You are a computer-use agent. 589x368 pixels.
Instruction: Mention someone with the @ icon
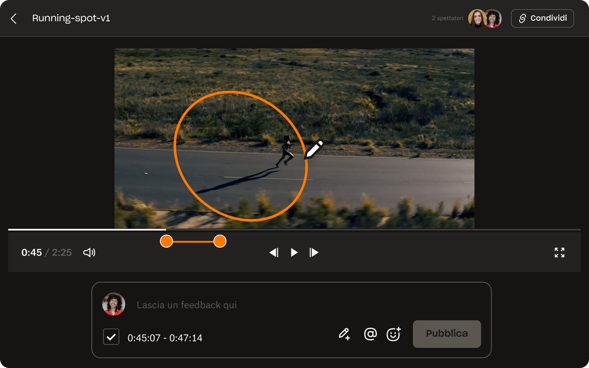coord(370,333)
